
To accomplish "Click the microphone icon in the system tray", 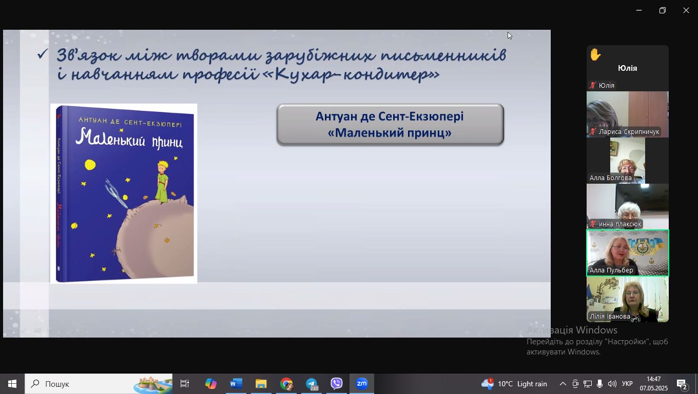I will [599, 384].
